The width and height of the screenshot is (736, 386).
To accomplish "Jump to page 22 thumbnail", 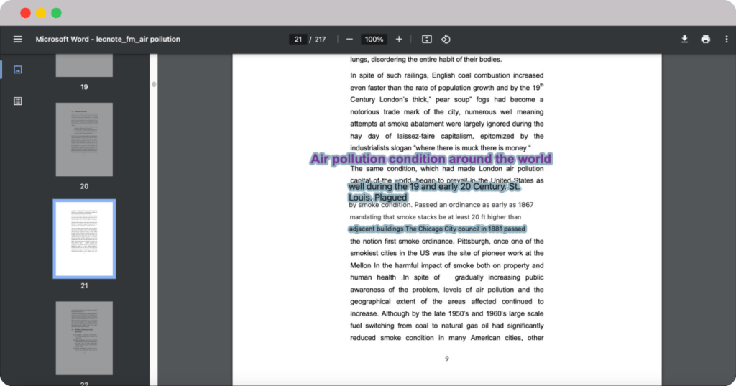I will pyautogui.click(x=84, y=338).
